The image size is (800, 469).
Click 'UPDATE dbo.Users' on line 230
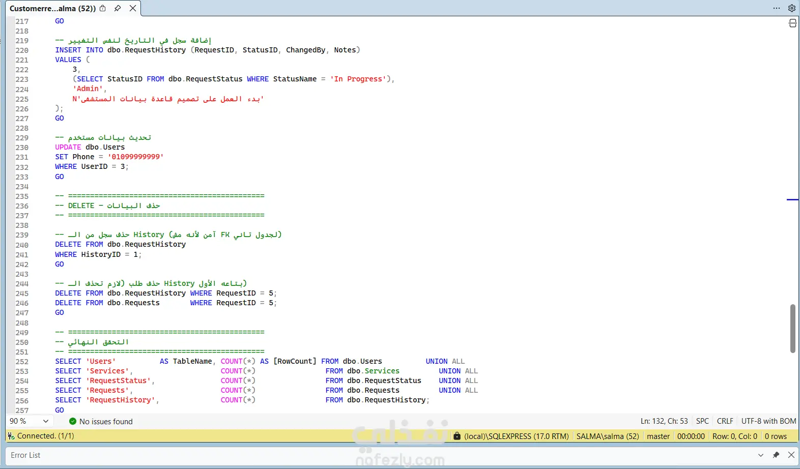pos(90,147)
